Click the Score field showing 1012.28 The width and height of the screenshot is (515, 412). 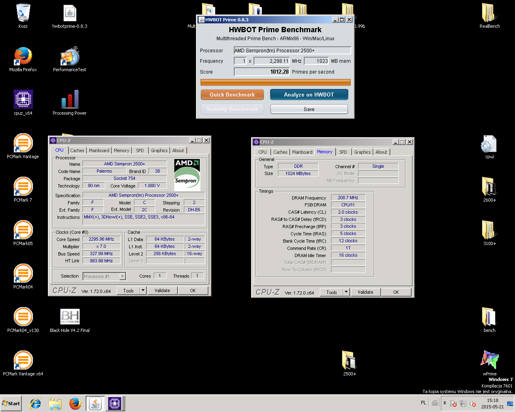pyautogui.click(x=262, y=72)
